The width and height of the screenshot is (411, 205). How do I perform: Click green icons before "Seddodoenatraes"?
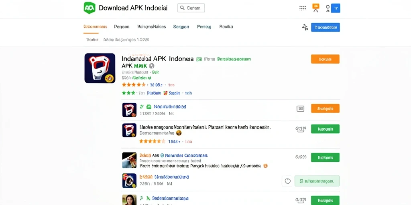[144, 199]
